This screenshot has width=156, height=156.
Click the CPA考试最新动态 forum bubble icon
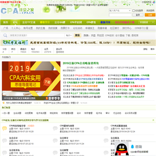(106, 128)
